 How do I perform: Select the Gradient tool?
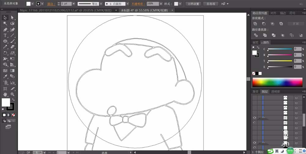[x=12, y=71]
